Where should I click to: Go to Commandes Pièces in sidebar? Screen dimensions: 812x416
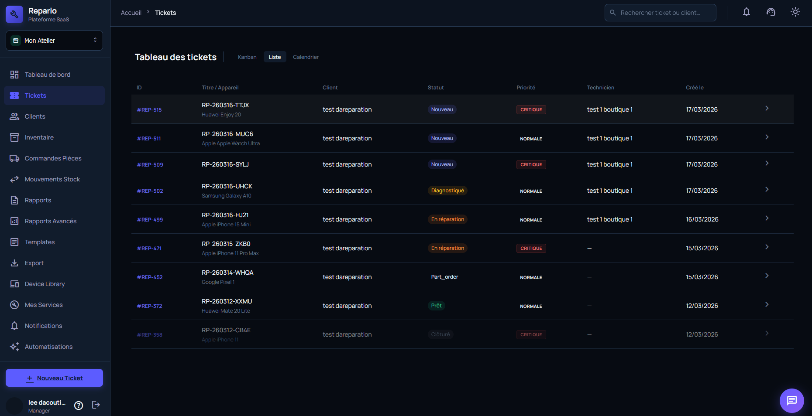[x=53, y=158]
